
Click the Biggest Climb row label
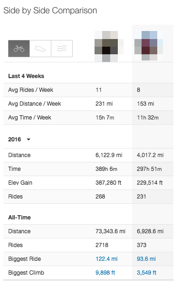26,273
